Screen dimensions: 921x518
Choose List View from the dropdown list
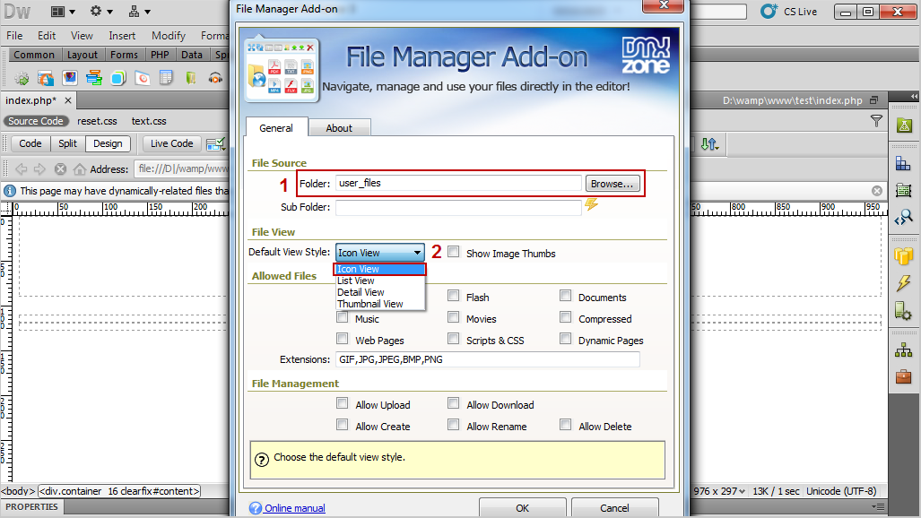379,281
